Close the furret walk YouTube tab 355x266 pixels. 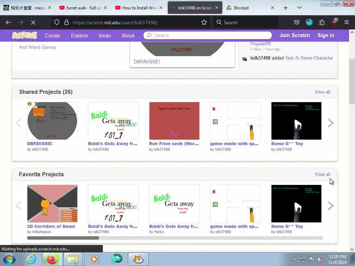[x=105, y=8]
